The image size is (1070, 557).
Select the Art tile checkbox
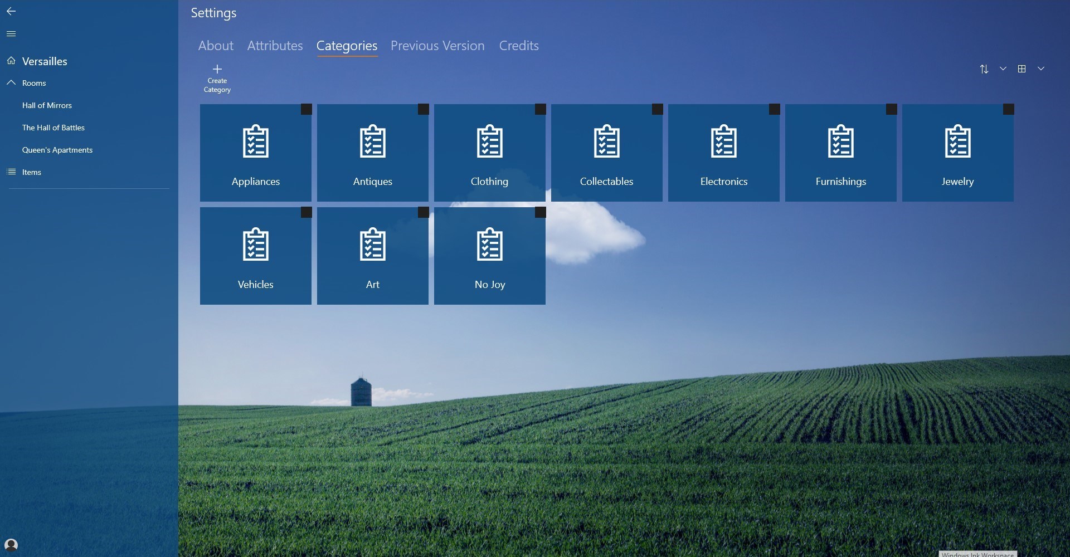(424, 212)
